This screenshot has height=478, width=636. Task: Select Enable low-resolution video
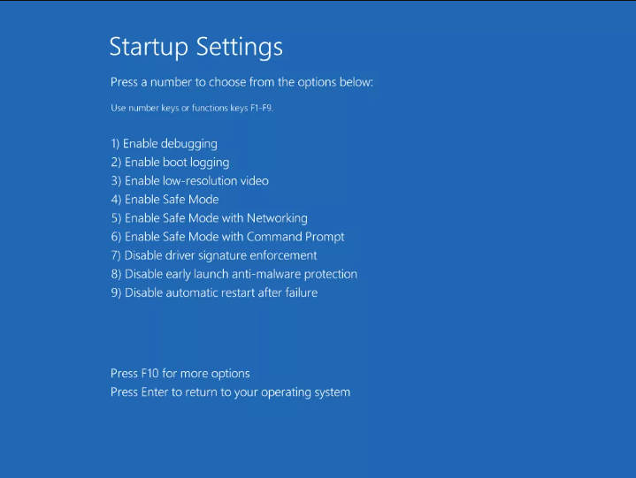coord(190,180)
